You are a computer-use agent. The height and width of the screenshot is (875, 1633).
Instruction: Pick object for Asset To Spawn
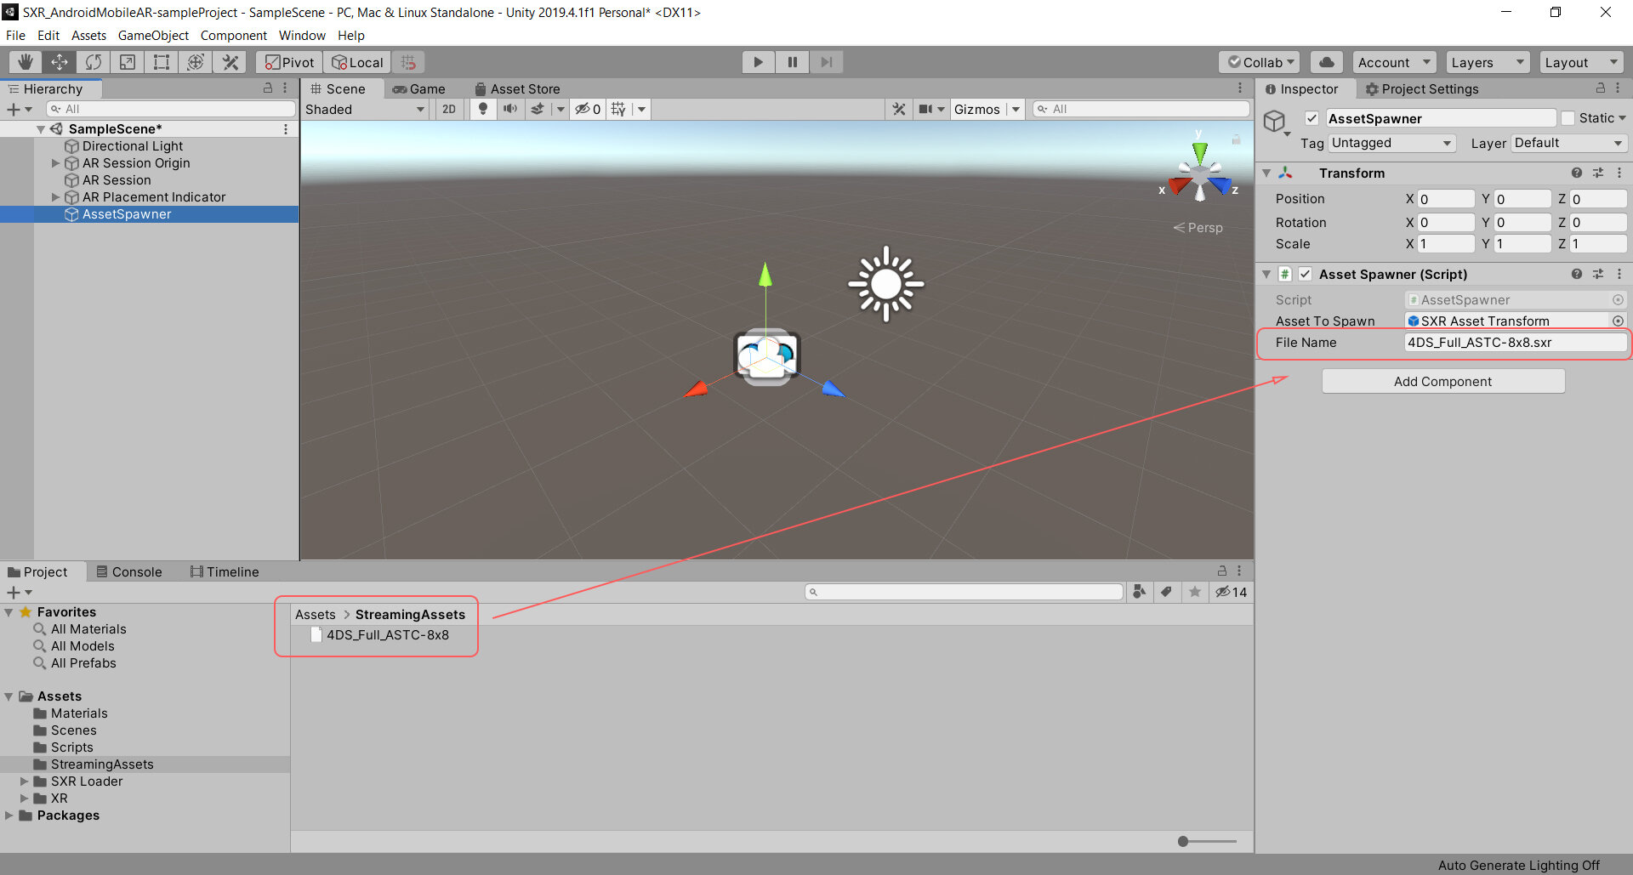(1618, 321)
